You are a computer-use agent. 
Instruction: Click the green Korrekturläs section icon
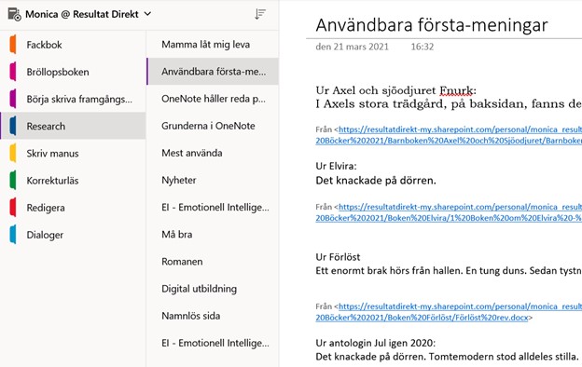point(13,180)
